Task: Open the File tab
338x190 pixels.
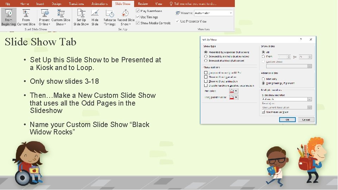Action: (8, 4)
